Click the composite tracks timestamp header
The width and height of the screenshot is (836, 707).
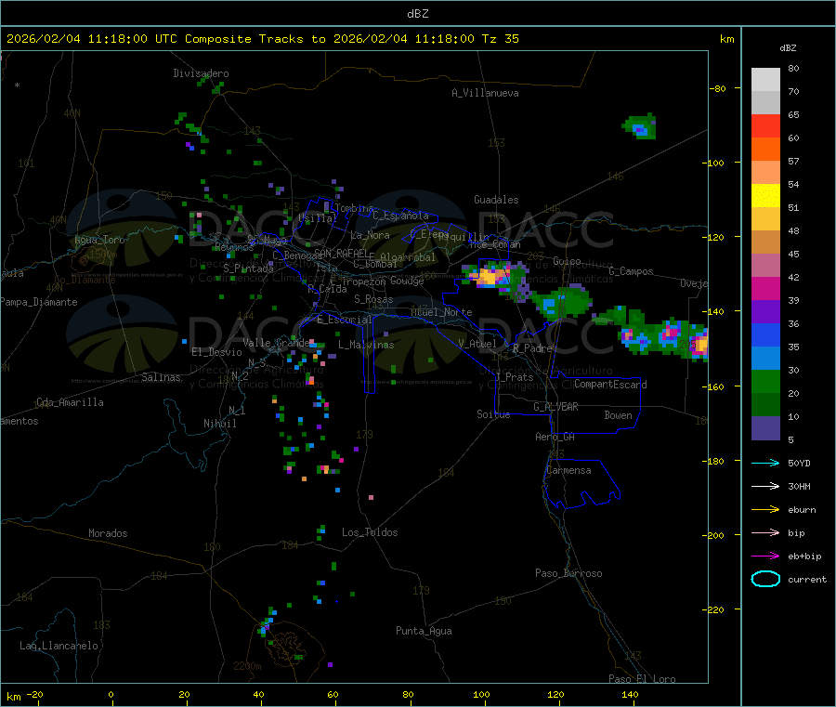click(x=262, y=39)
